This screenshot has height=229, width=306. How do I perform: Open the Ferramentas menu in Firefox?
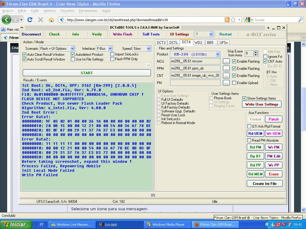point(88,11)
